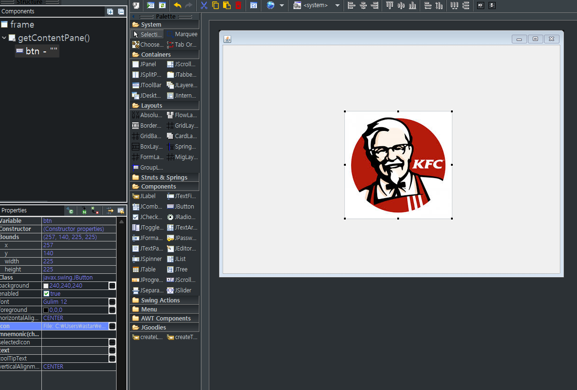
Task: Pick the JButton component from palette
Action: coord(181,207)
